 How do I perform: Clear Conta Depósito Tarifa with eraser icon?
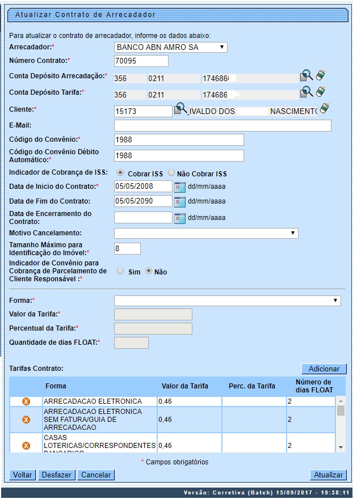[321, 91]
